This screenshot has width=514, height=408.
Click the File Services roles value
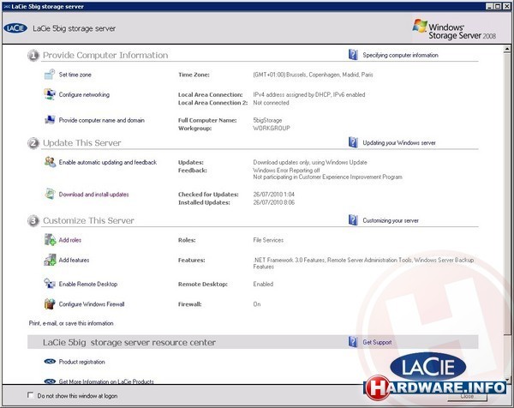click(268, 240)
